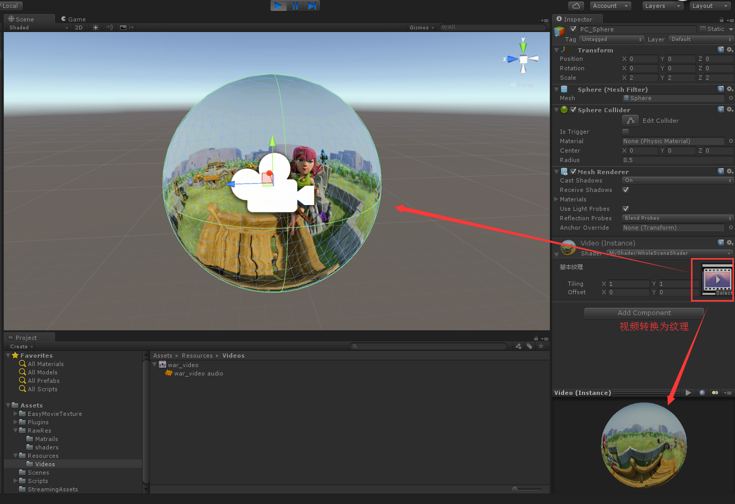Click the Add Component button
This screenshot has width=735, height=504.
point(644,313)
